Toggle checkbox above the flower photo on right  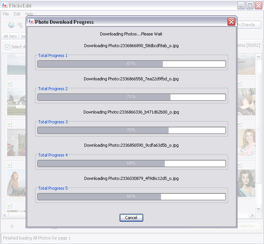click(x=239, y=83)
